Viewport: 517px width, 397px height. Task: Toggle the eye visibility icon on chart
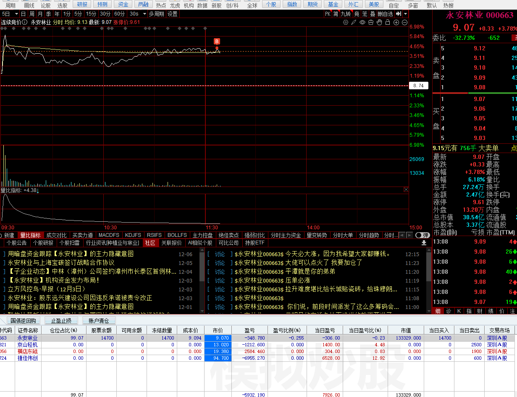[362, 22]
